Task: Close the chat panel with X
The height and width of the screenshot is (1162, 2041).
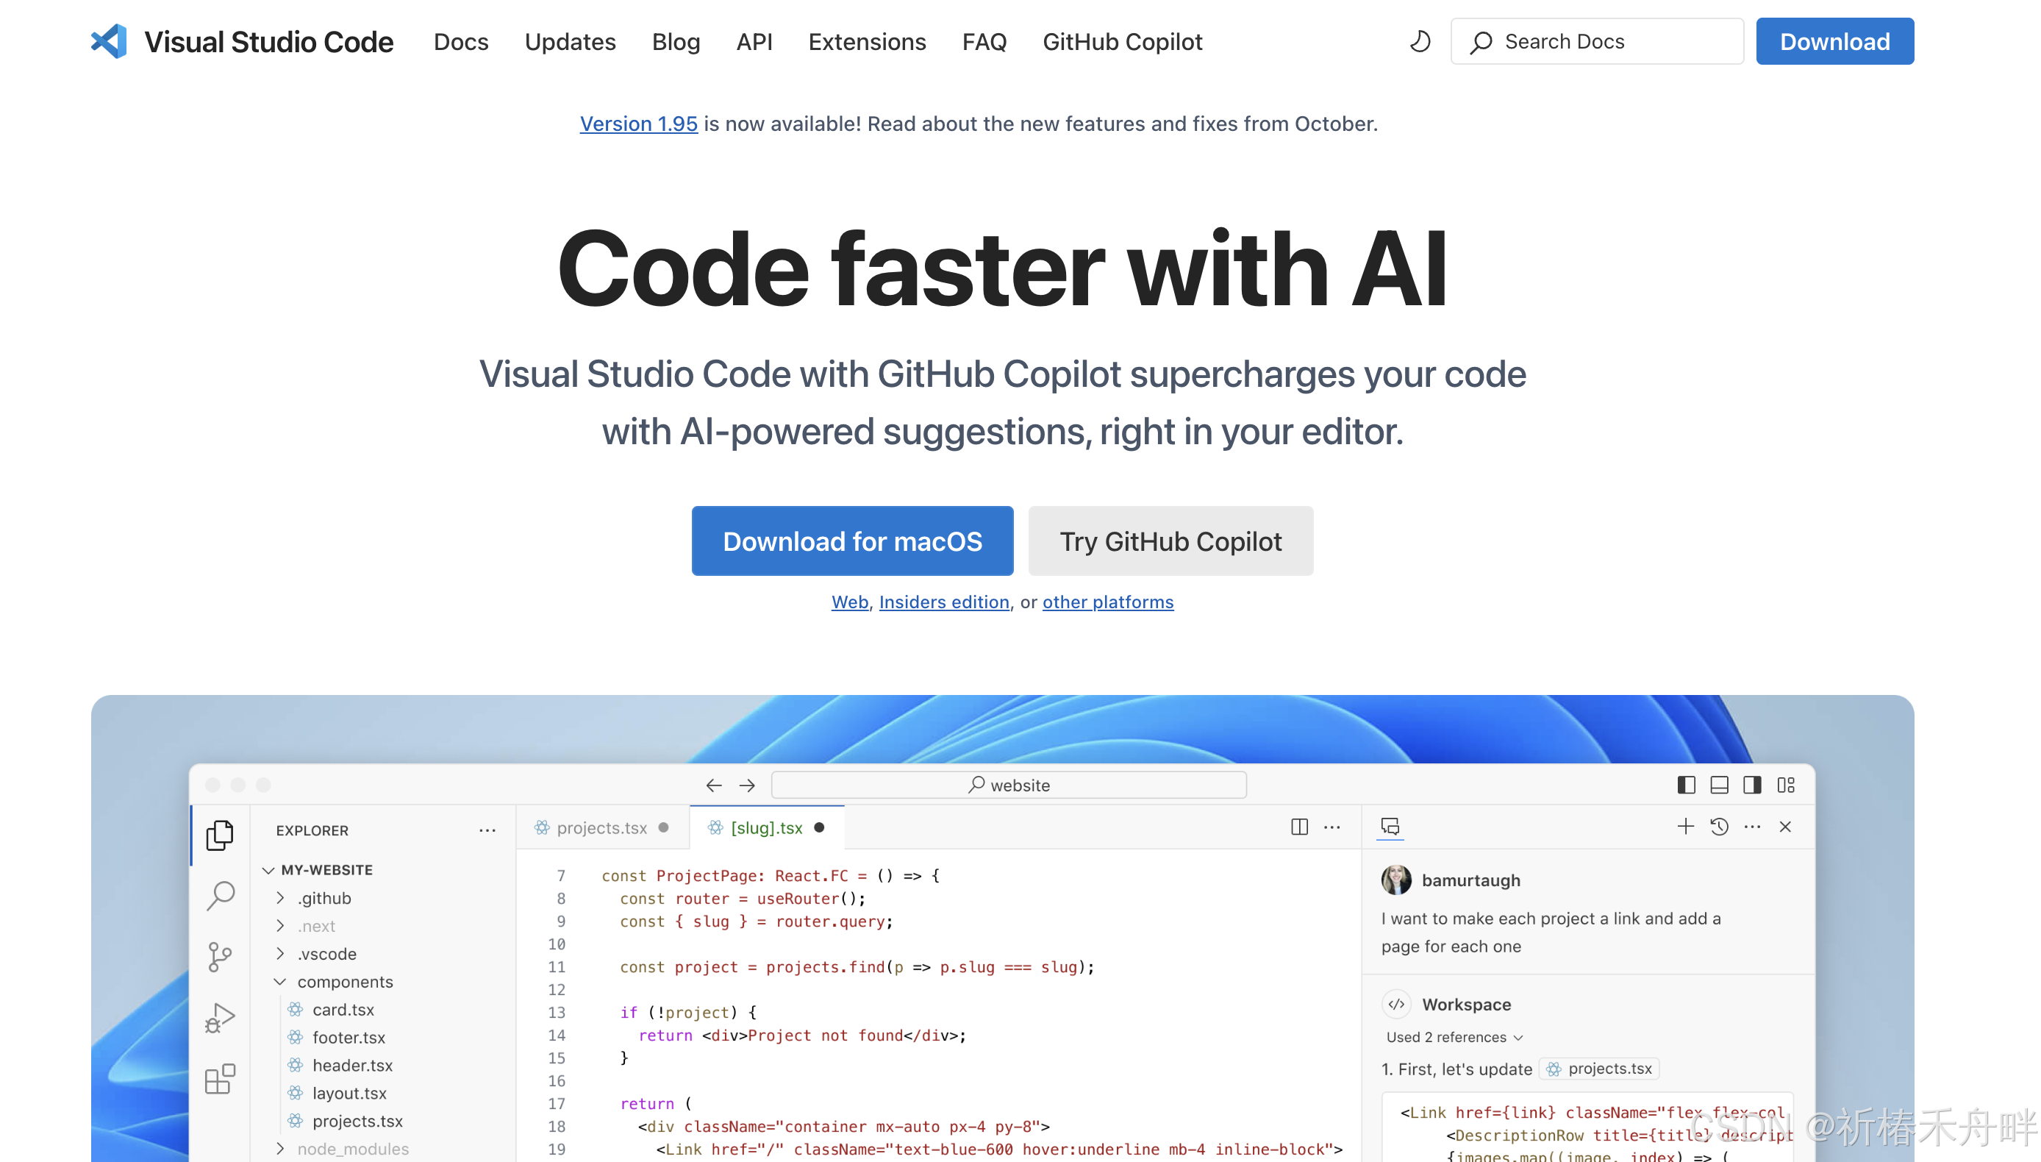Action: [1785, 827]
